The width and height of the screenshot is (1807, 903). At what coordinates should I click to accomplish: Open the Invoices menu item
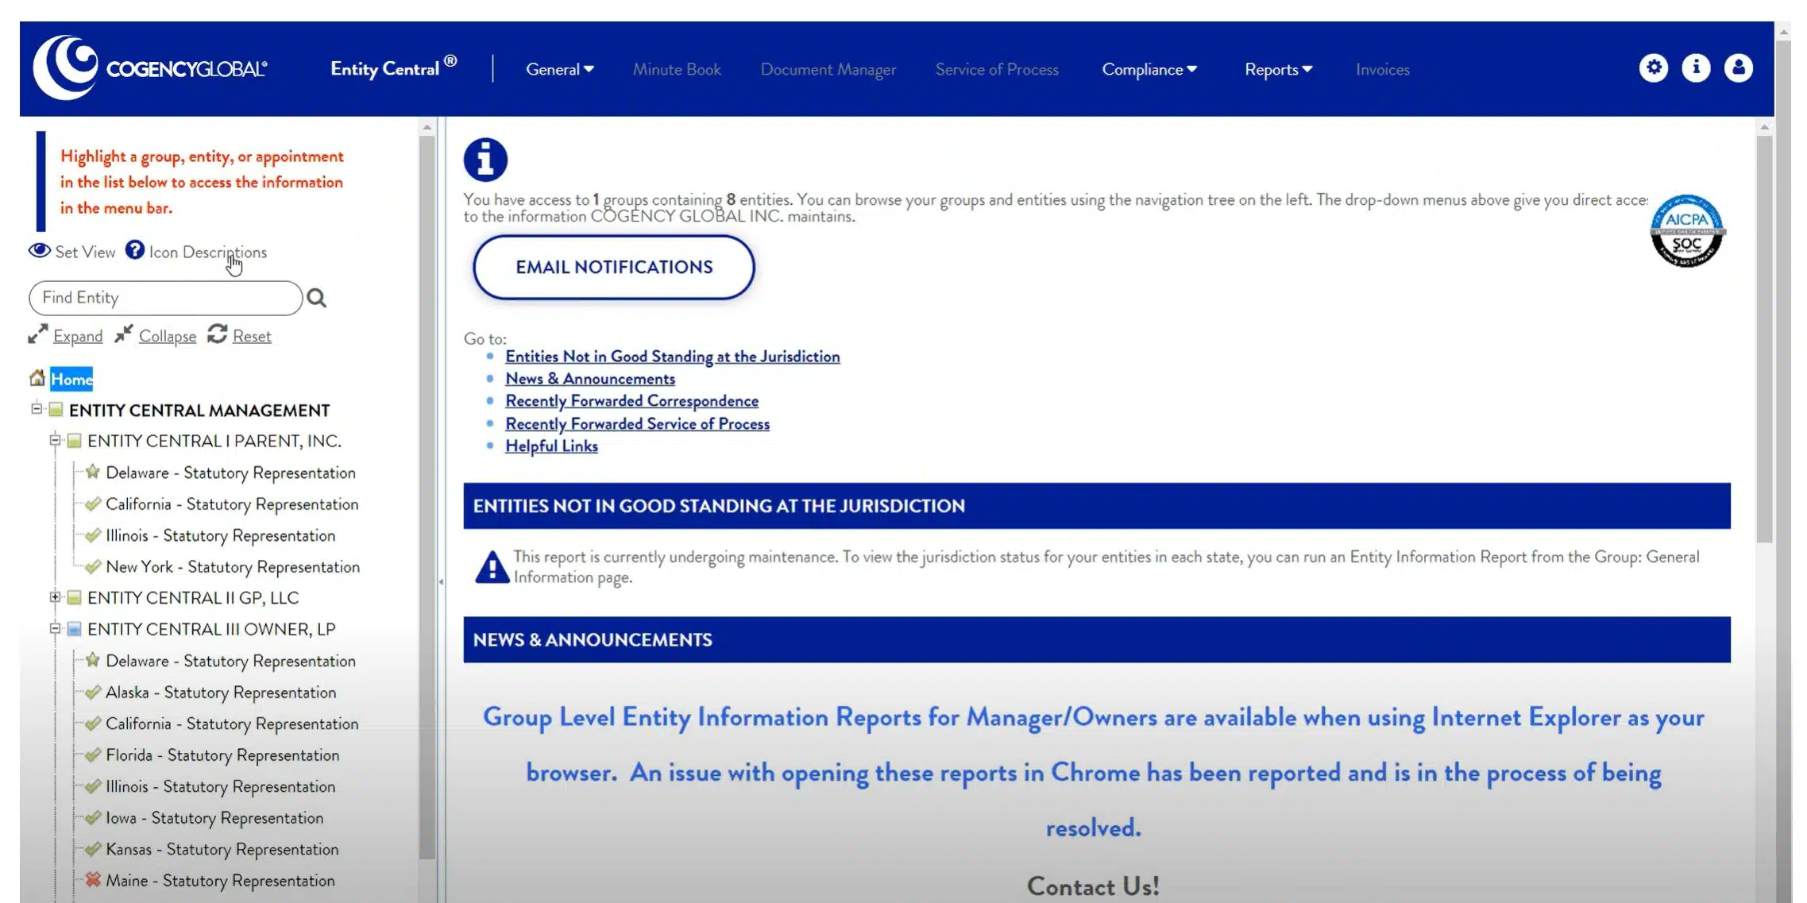click(x=1382, y=70)
